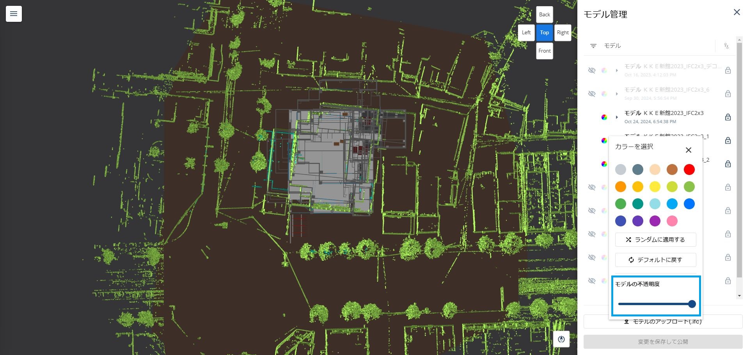Select the red color swatch
This screenshot has width=749, height=355.
click(689, 170)
